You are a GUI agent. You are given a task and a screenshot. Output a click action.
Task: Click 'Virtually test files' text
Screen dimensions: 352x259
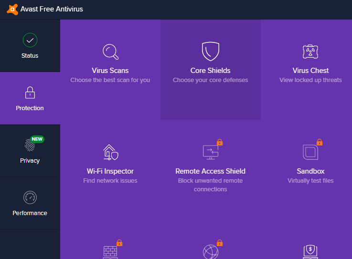tap(310, 181)
